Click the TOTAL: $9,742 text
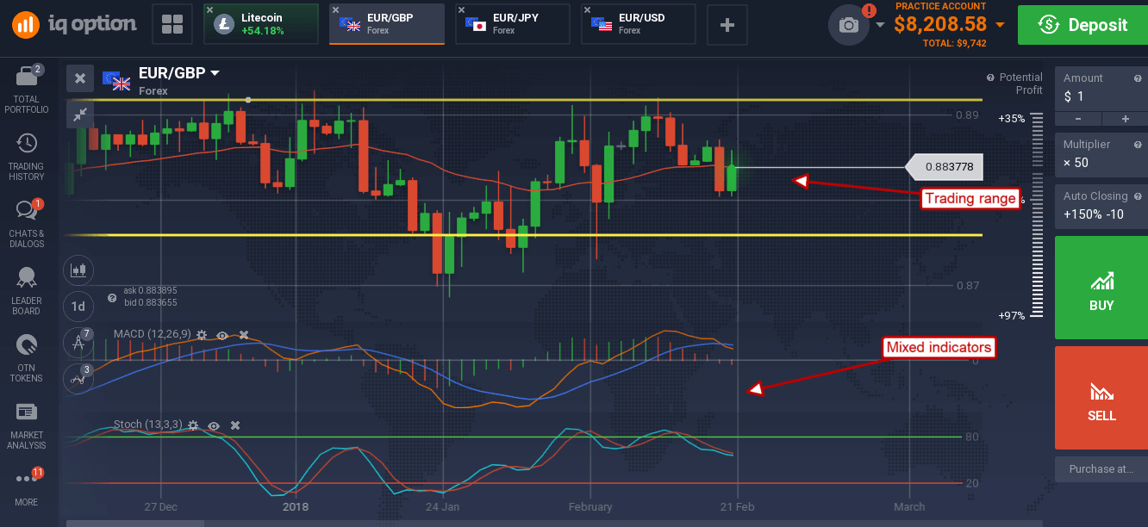Image resolution: width=1148 pixels, height=527 pixels. click(955, 43)
